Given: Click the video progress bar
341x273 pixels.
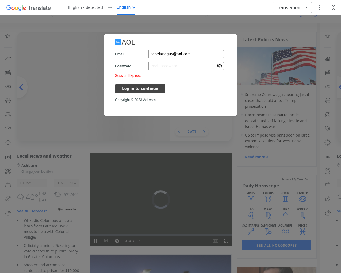Looking at the screenshot, I should 161,235.
